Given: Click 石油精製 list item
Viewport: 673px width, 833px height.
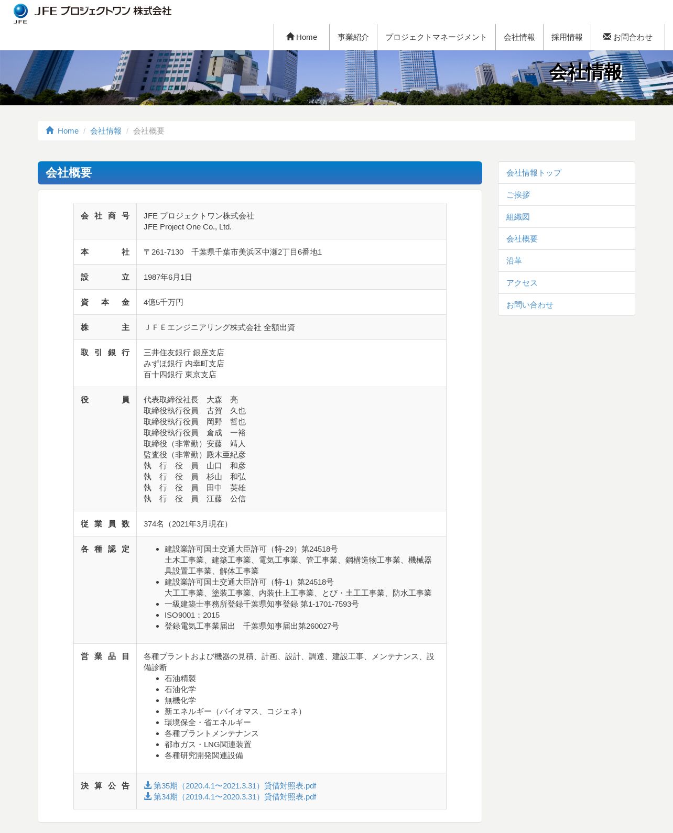Looking at the screenshot, I should (180, 678).
